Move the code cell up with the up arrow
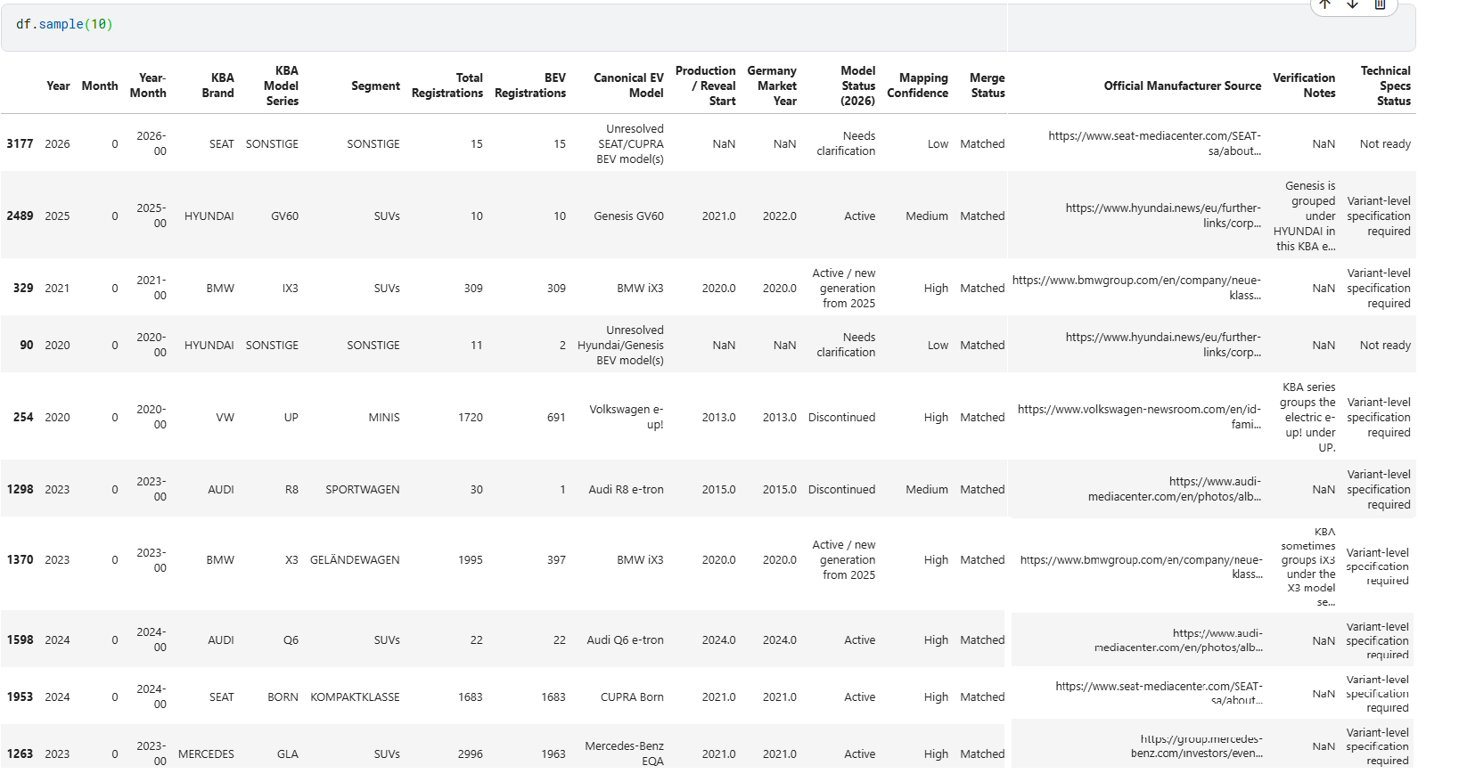This screenshot has height=782, width=1467. [x=1325, y=4]
